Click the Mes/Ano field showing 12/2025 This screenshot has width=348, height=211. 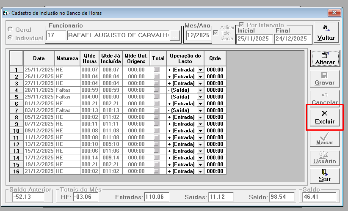[198, 36]
